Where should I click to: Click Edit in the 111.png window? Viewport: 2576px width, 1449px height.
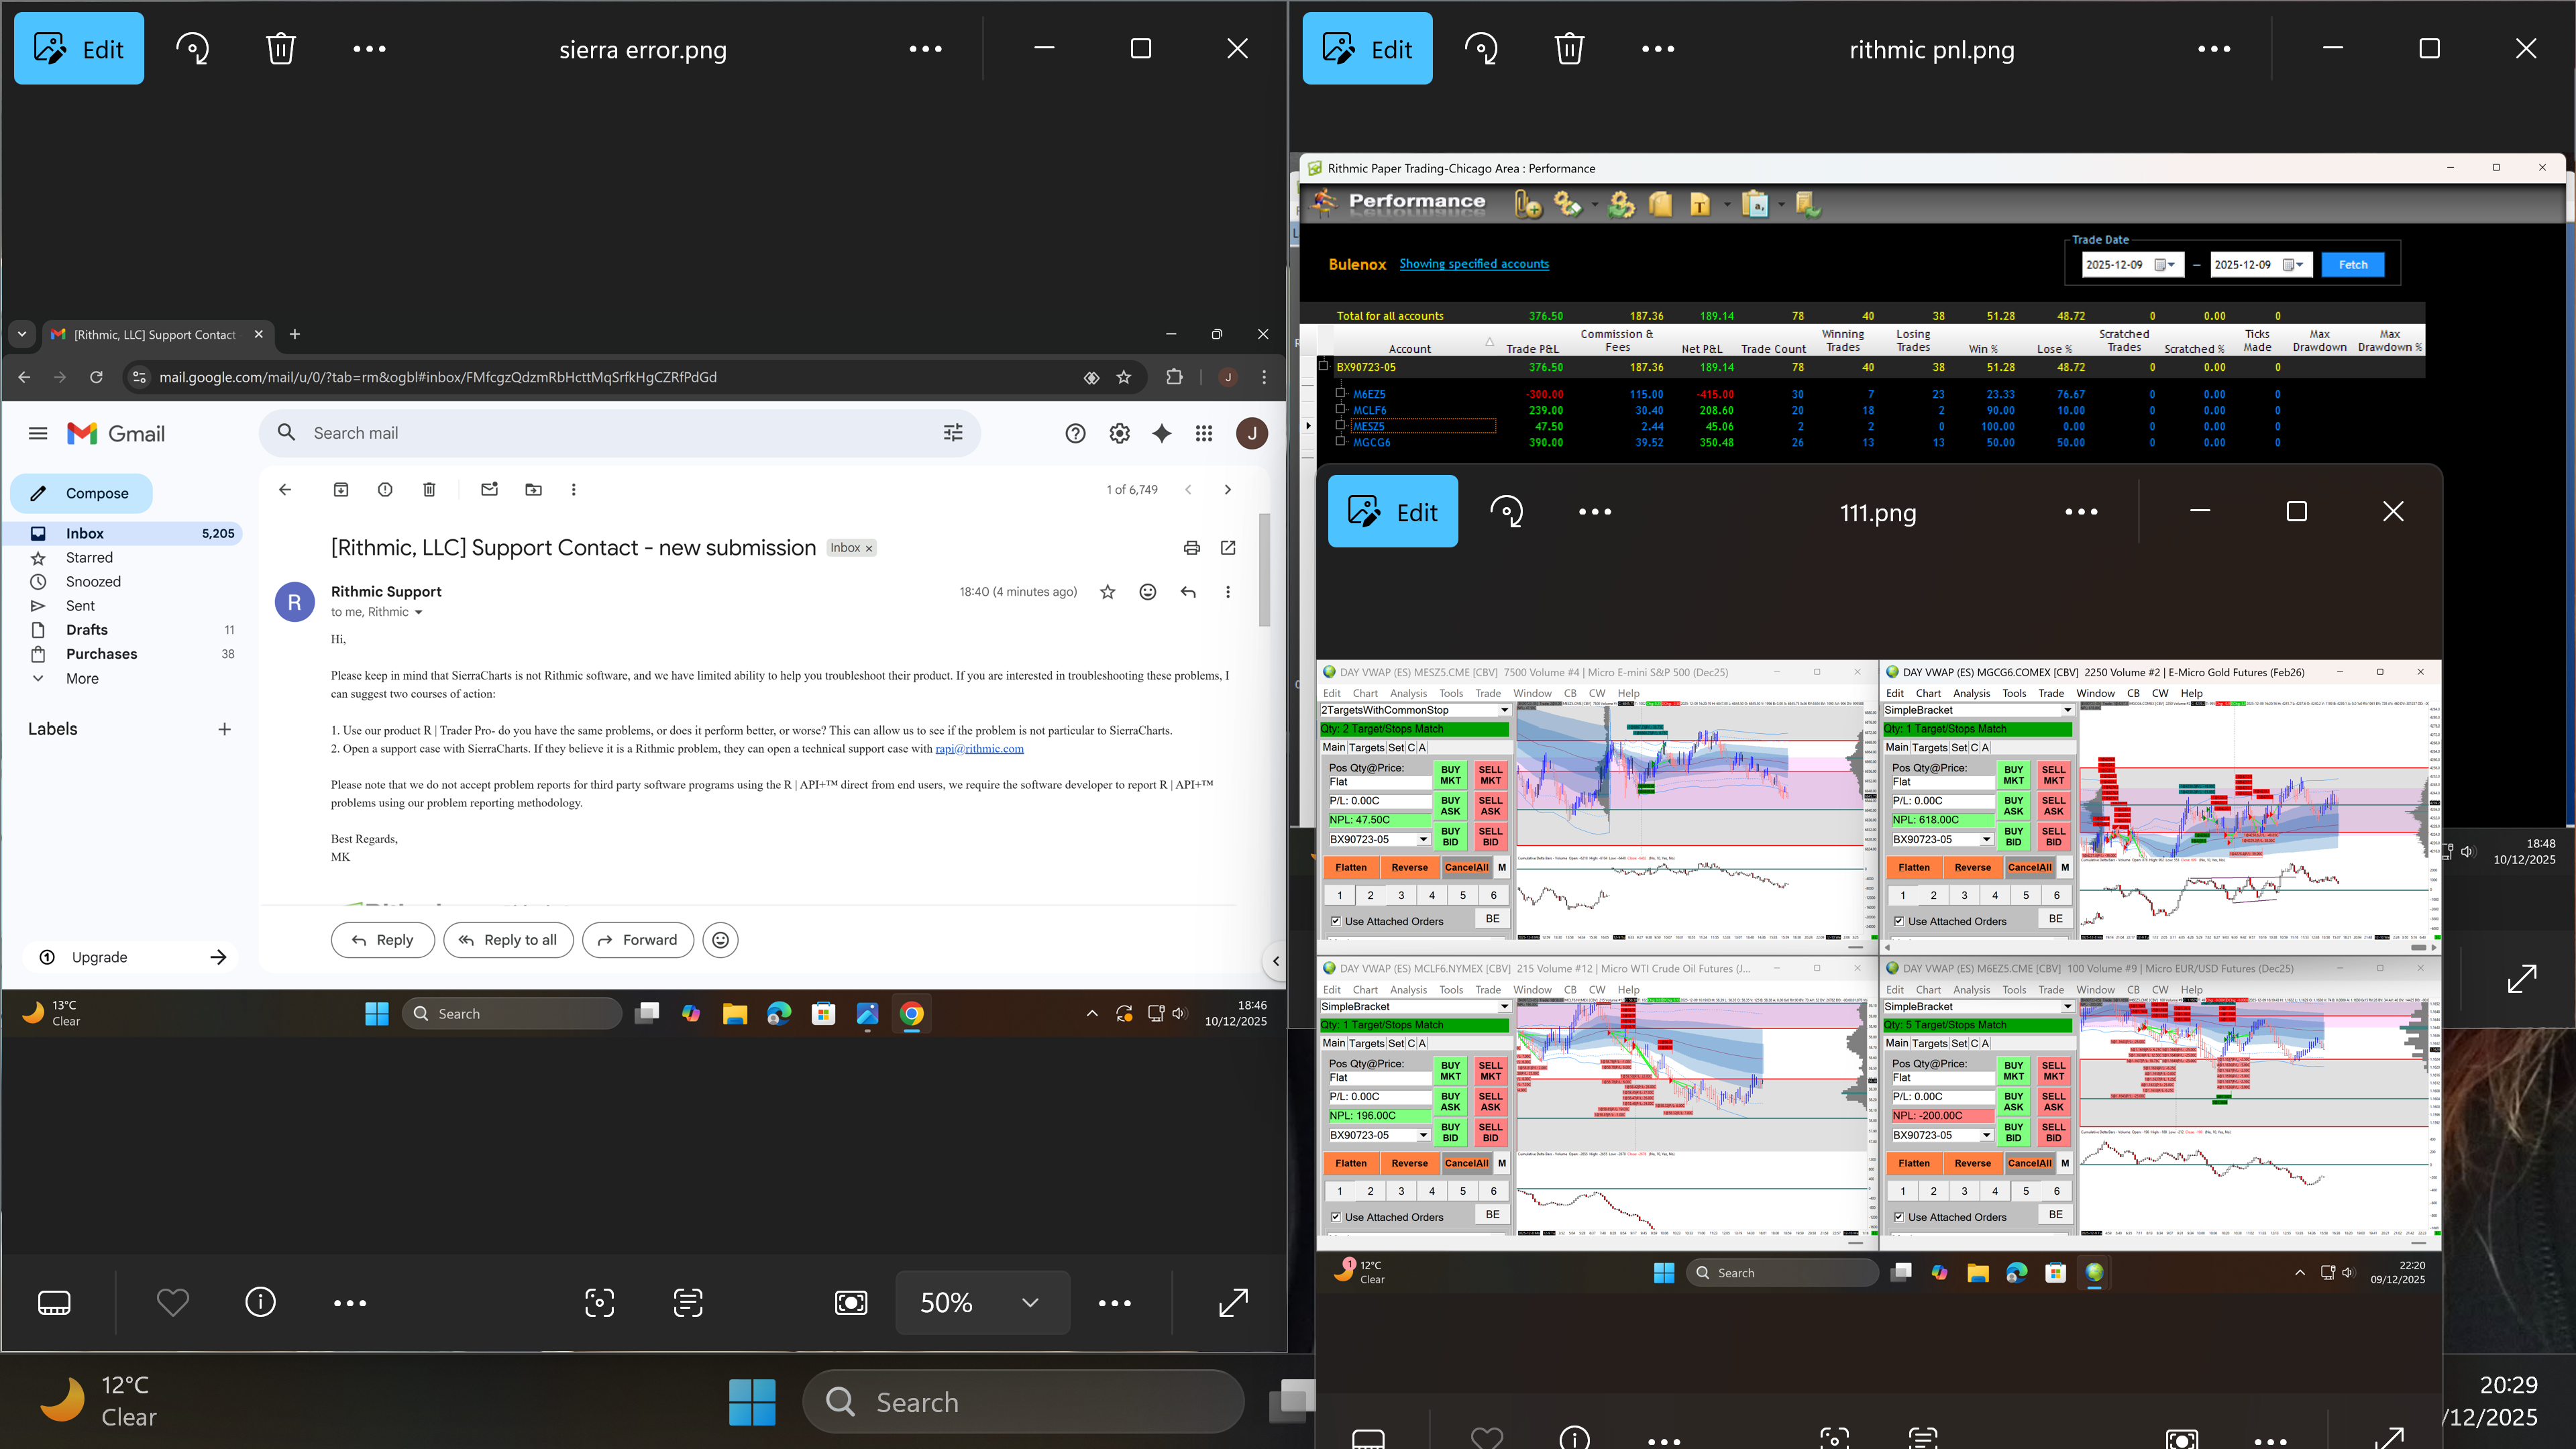(x=1392, y=512)
